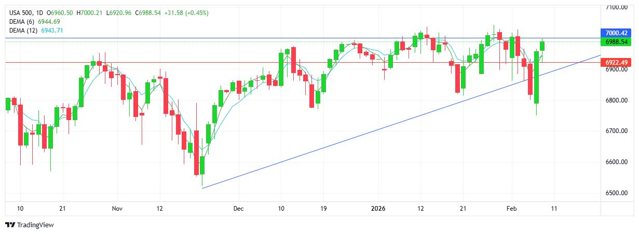Click the 6500.00 price scale level
This screenshot has width=639, height=234.
[x=617, y=193]
